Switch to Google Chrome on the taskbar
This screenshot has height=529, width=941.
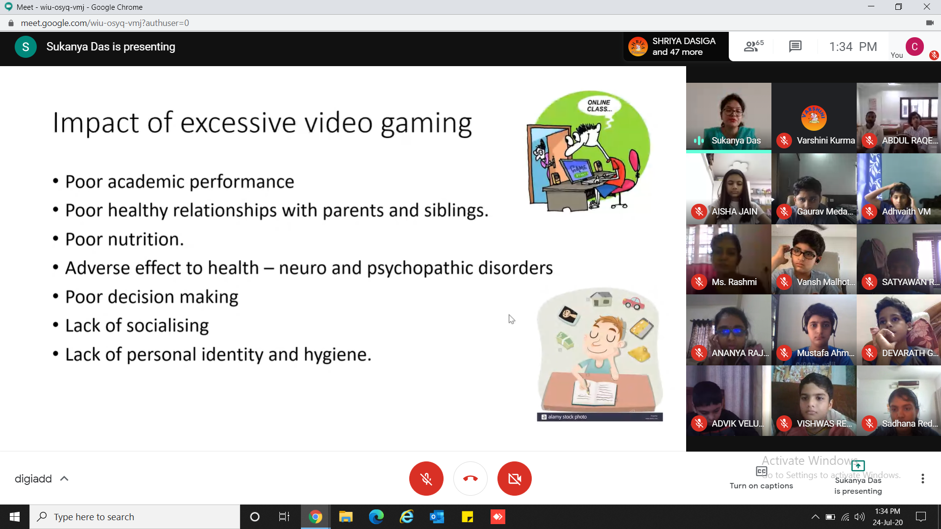(x=315, y=517)
